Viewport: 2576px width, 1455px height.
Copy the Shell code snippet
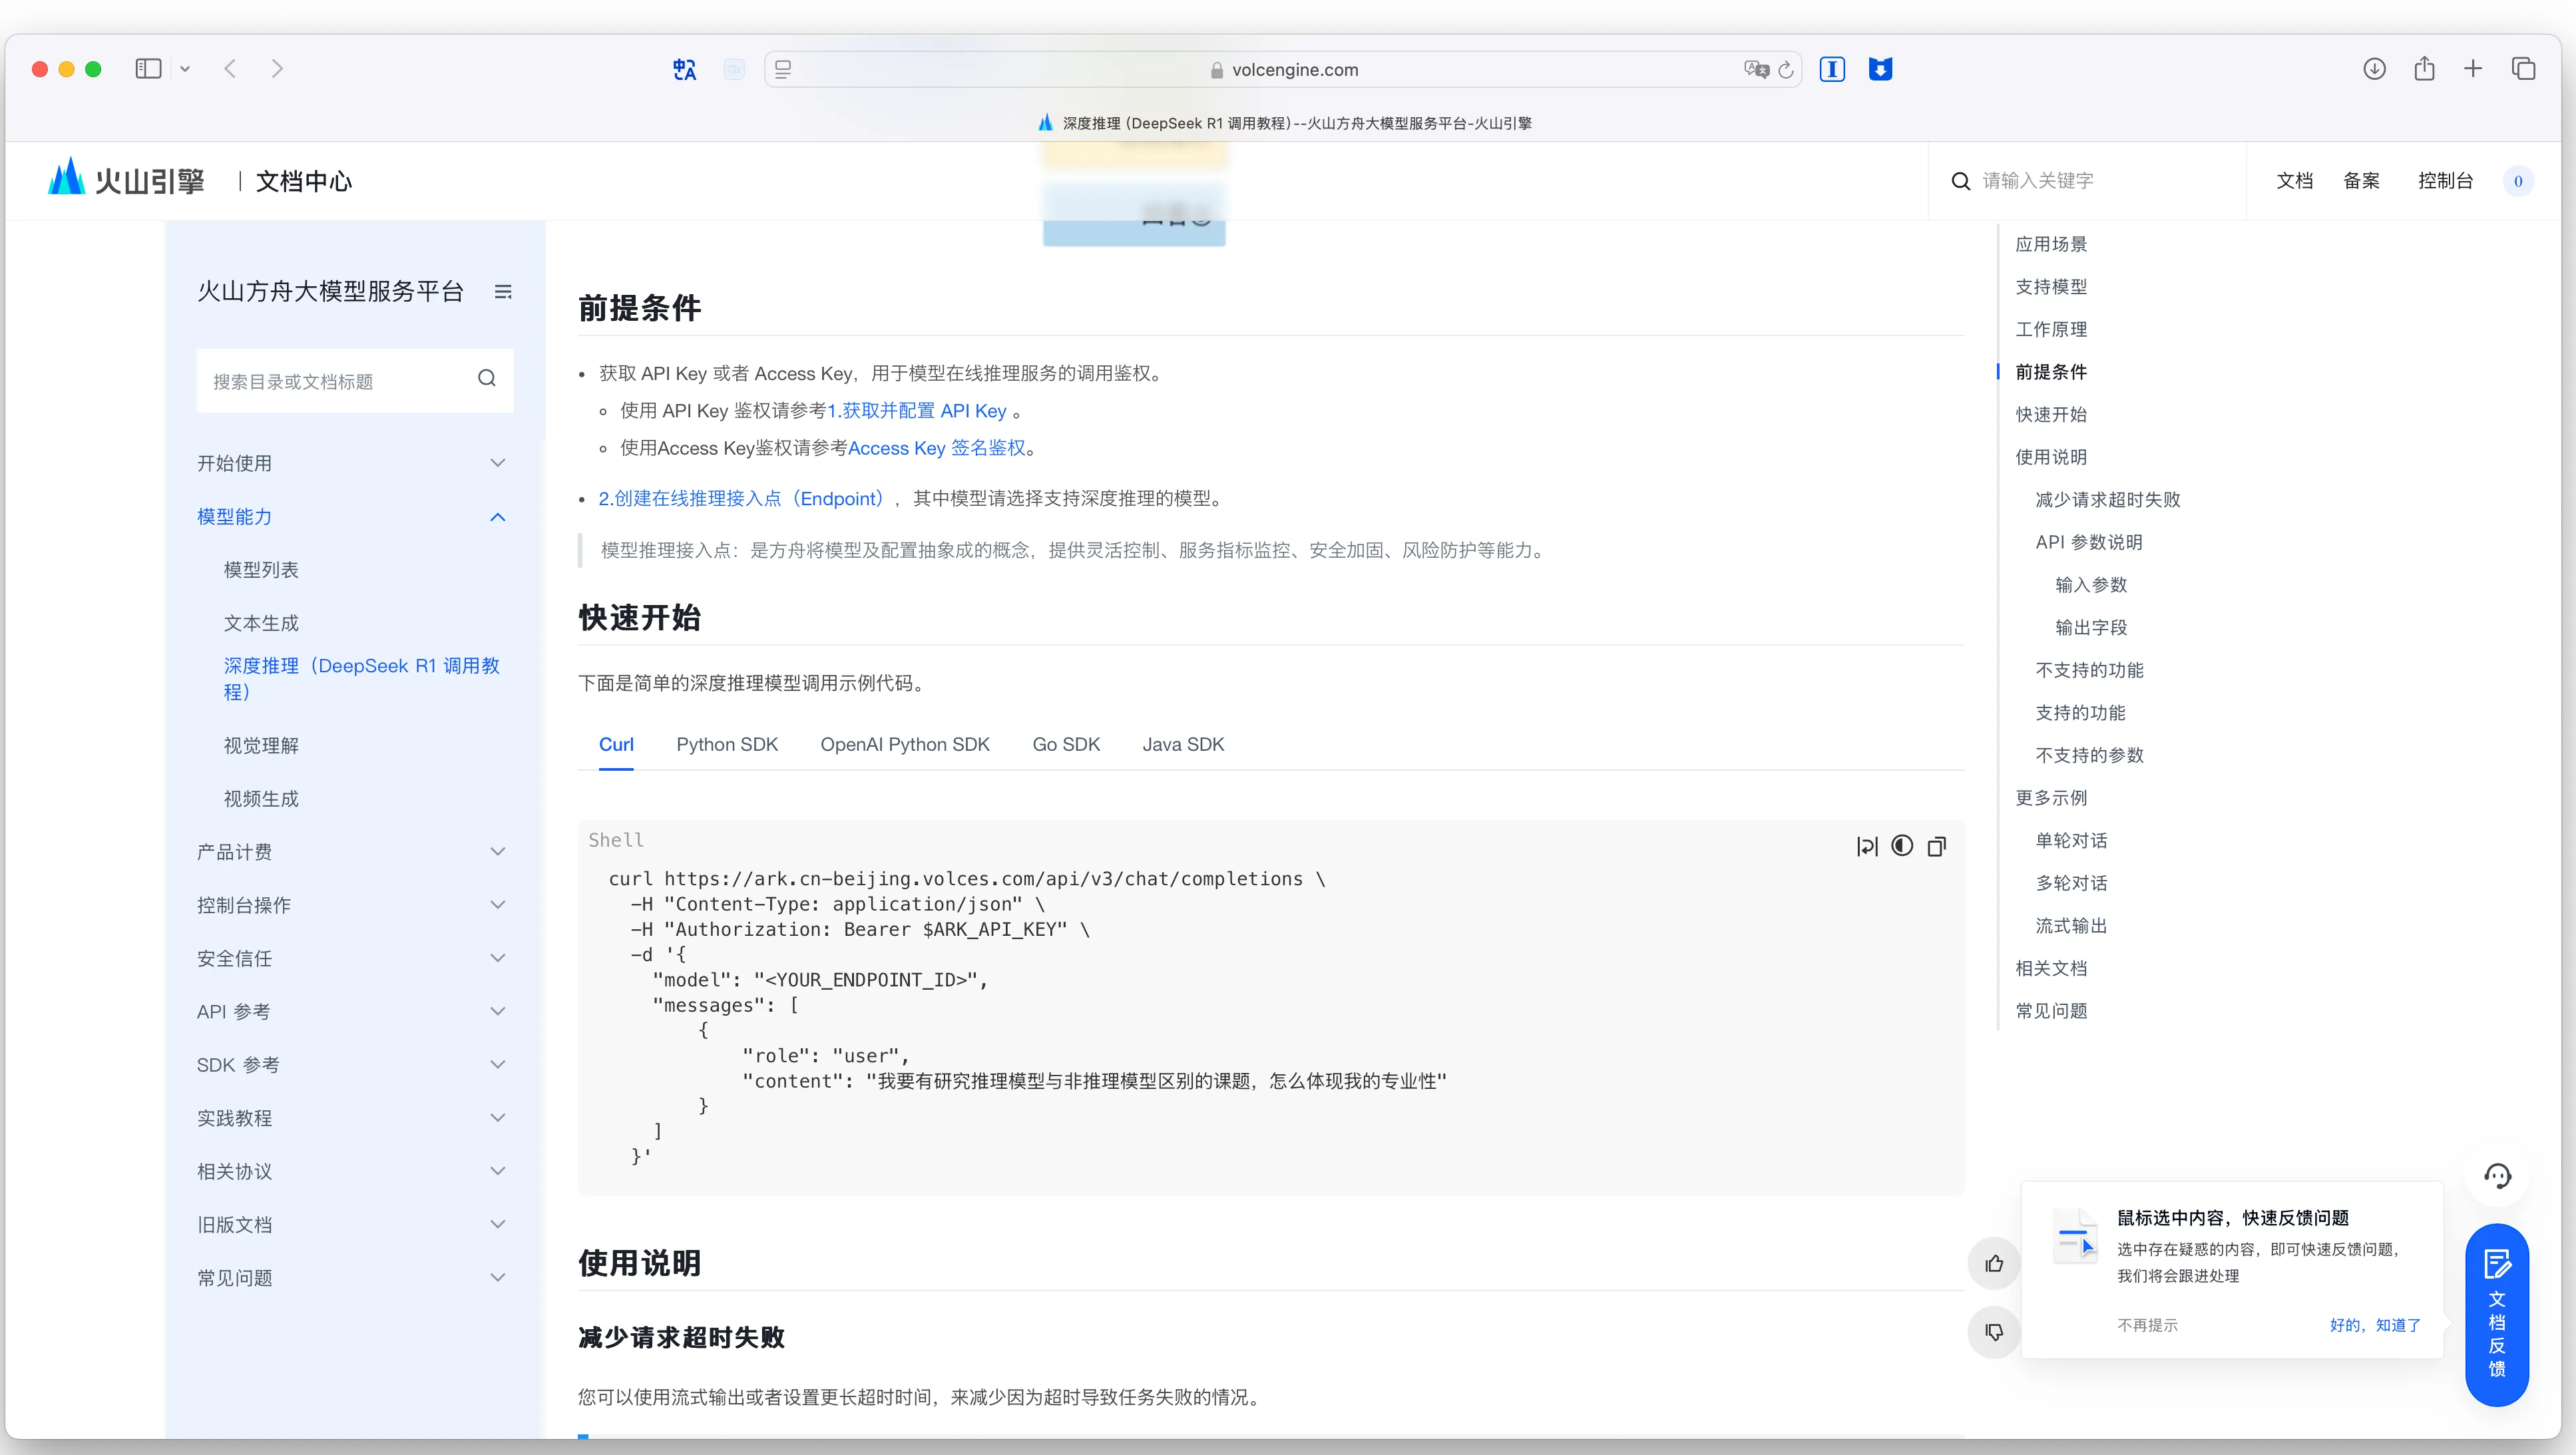coord(1936,845)
